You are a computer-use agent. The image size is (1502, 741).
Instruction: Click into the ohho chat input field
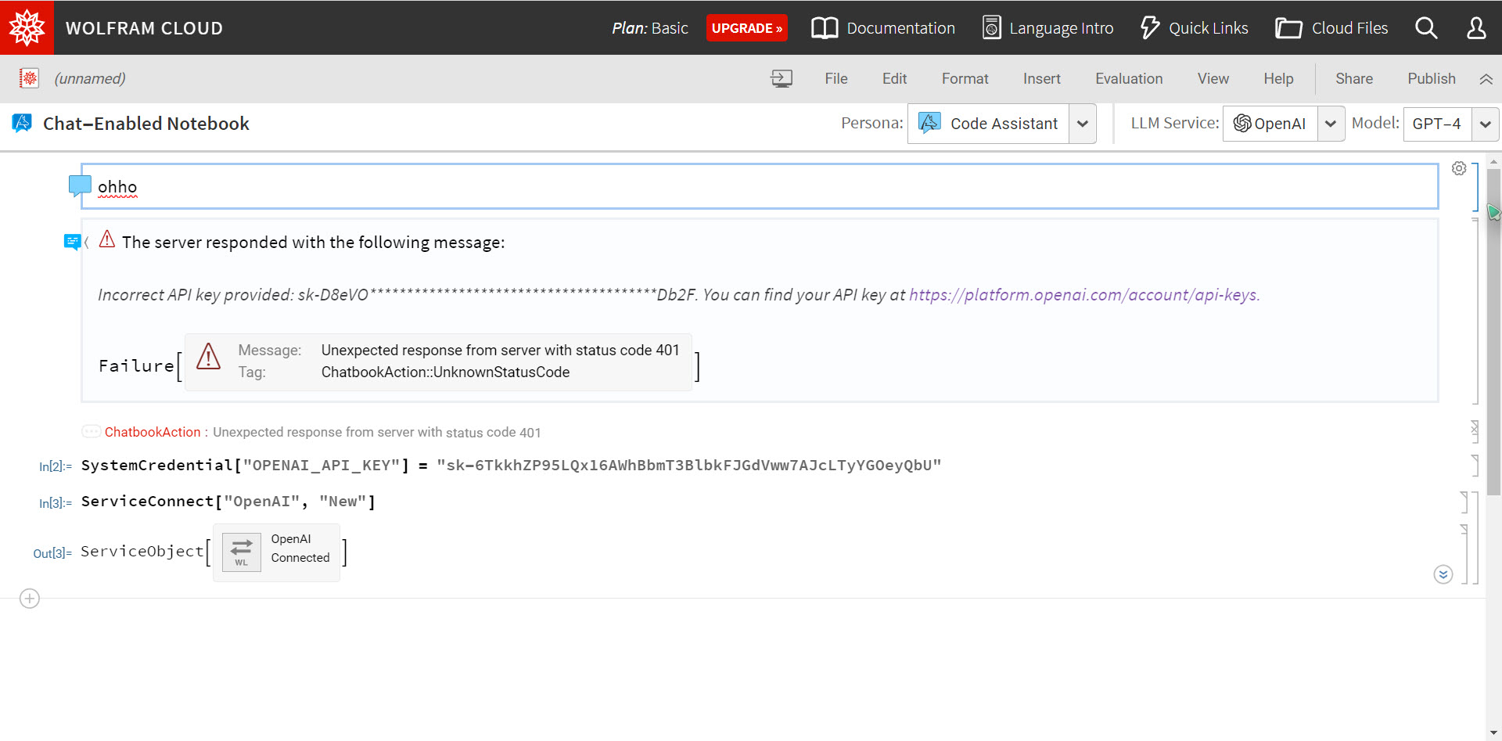(x=759, y=186)
